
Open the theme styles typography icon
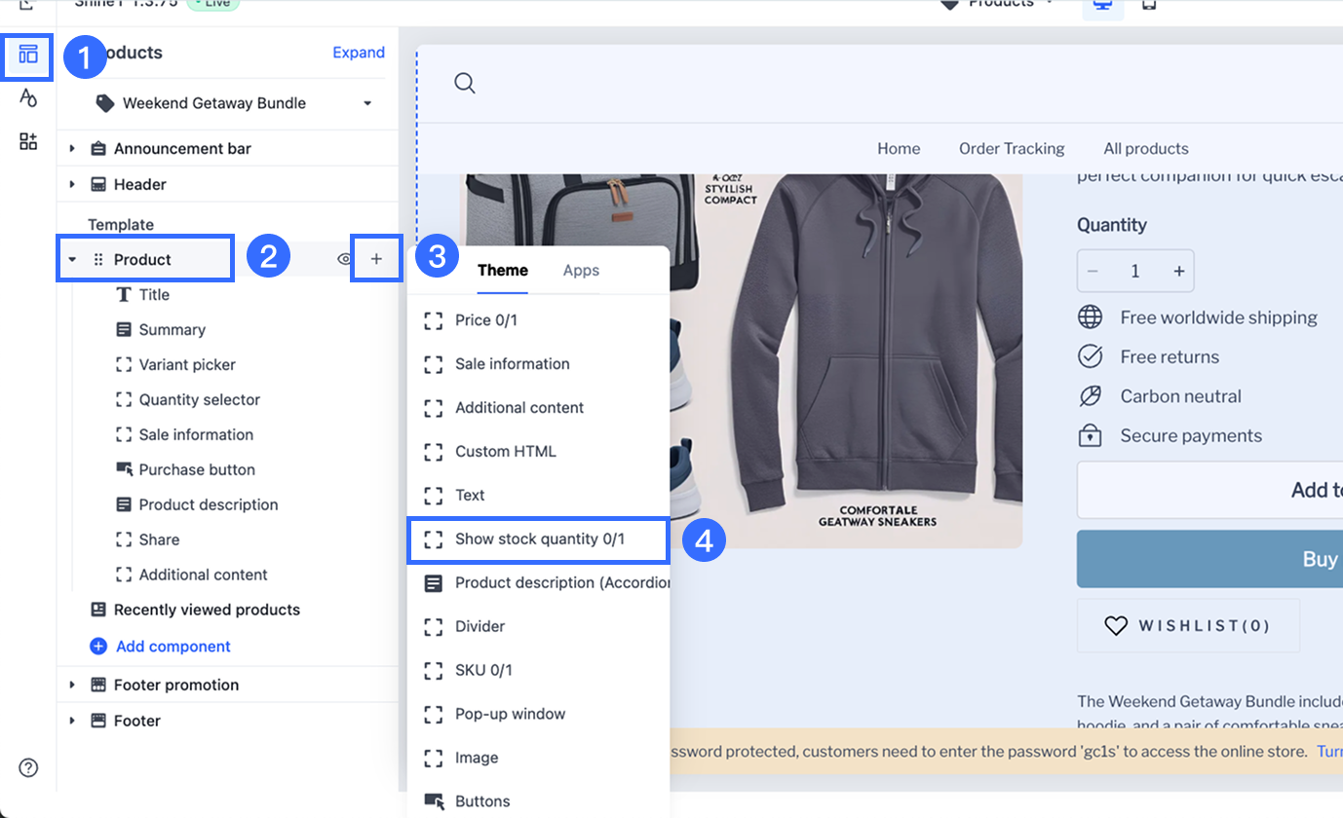tap(28, 97)
